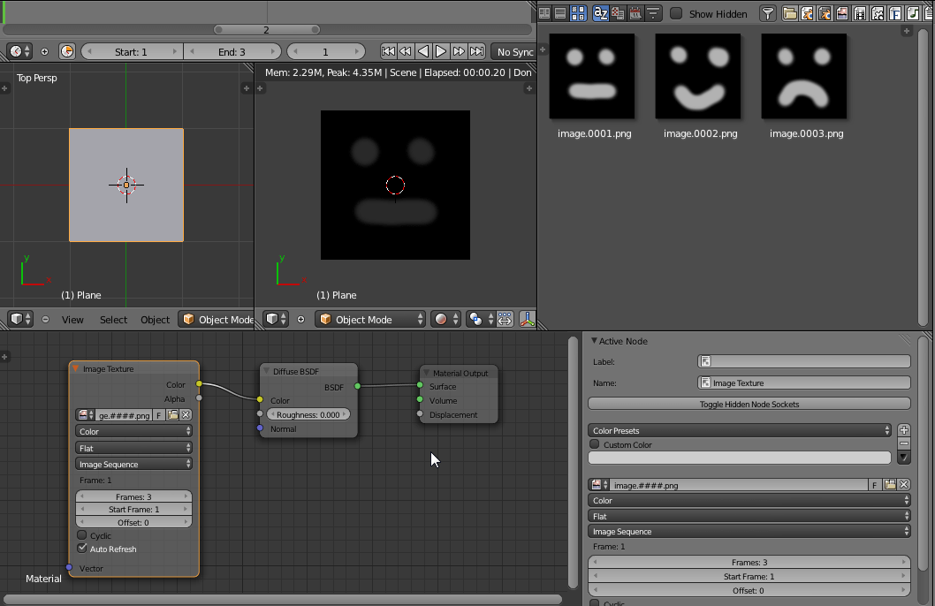
Task: Play the animation forward
Action: point(441,51)
